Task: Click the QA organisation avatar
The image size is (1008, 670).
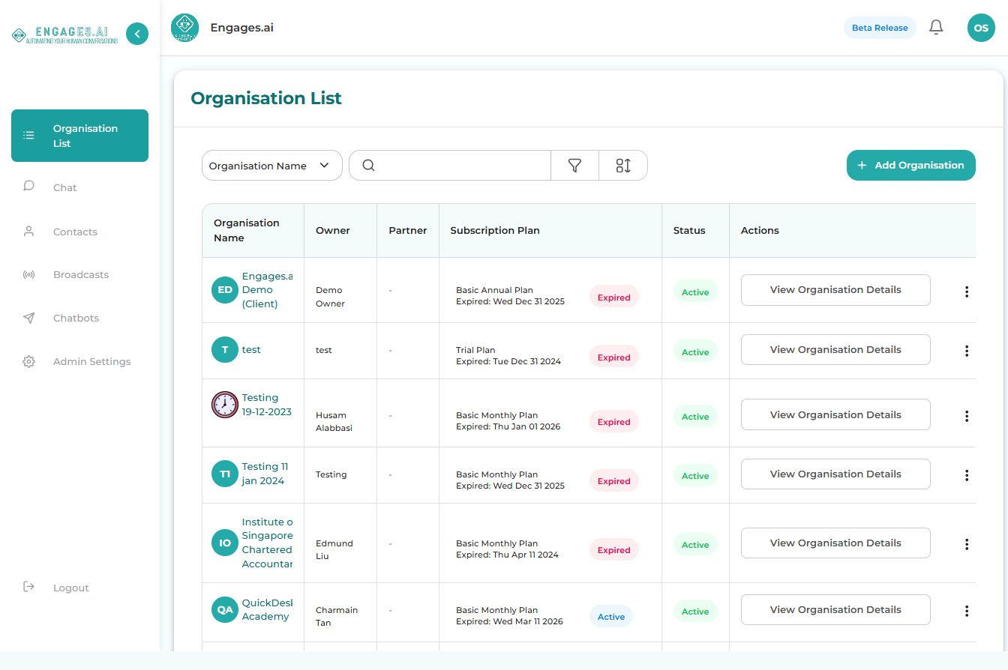Action: point(225,610)
